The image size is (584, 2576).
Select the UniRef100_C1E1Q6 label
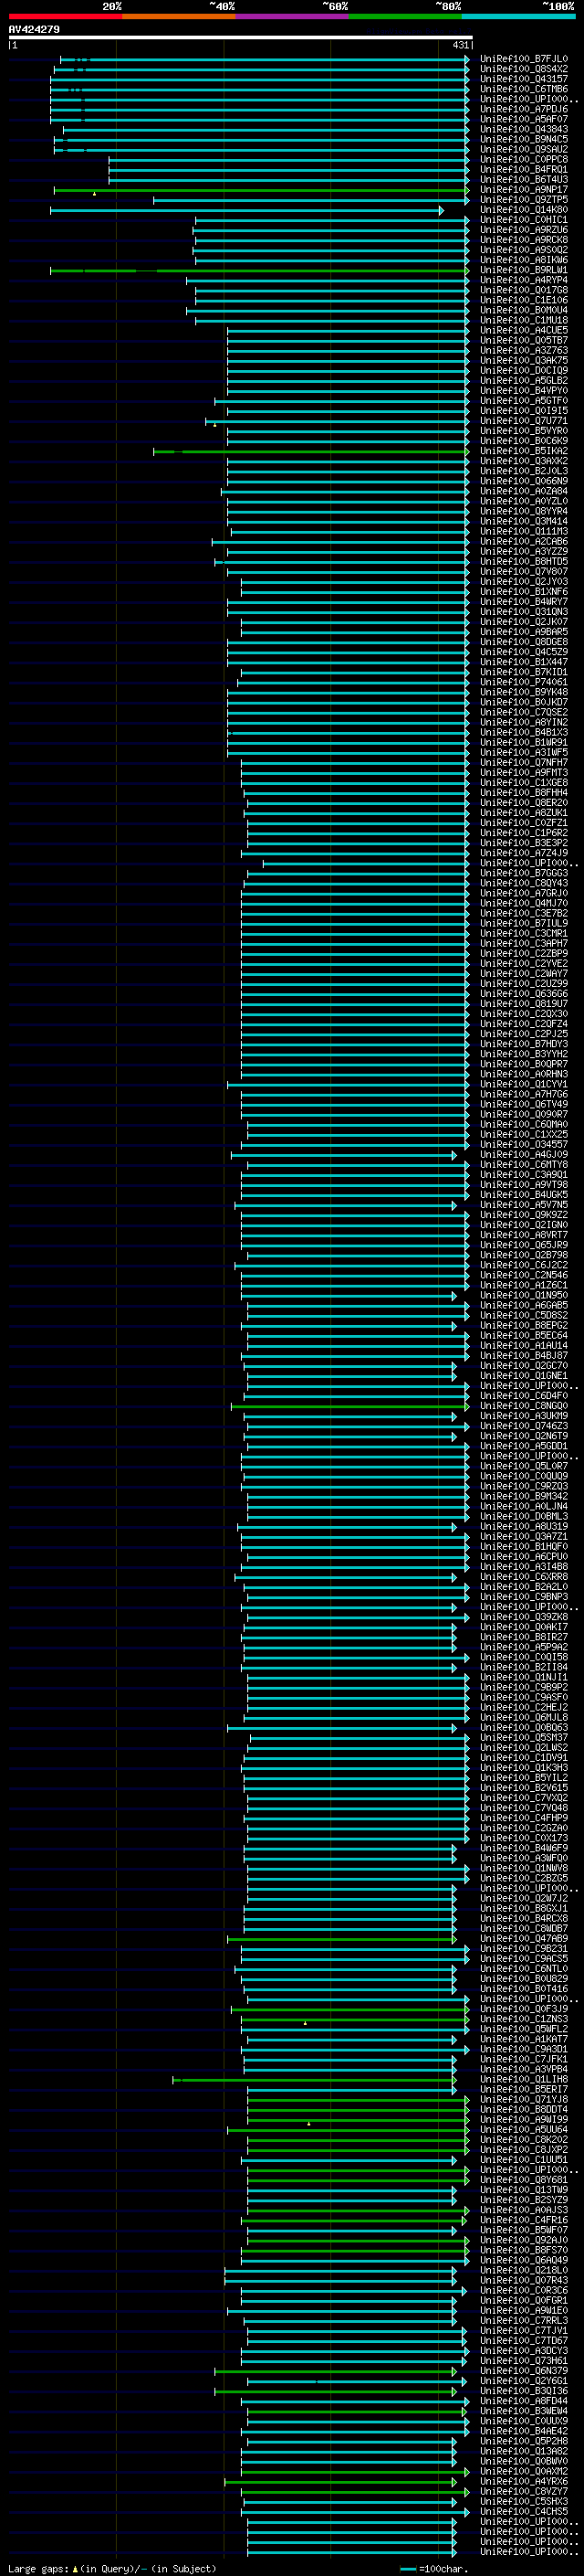[x=524, y=300]
